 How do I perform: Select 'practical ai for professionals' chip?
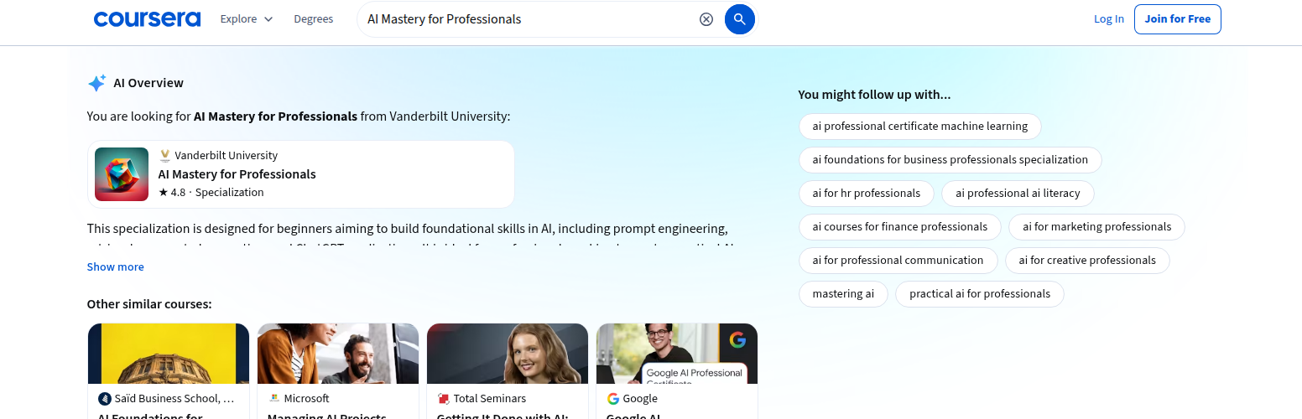(x=980, y=294)
